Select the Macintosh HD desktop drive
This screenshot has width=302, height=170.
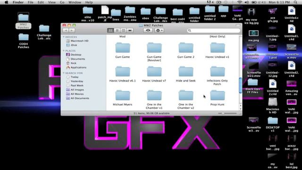click(x=273, y=106)
